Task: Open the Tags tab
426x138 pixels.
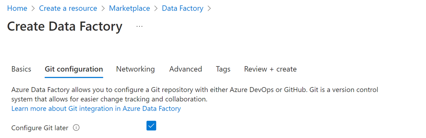Action: [x=223, y=69]
